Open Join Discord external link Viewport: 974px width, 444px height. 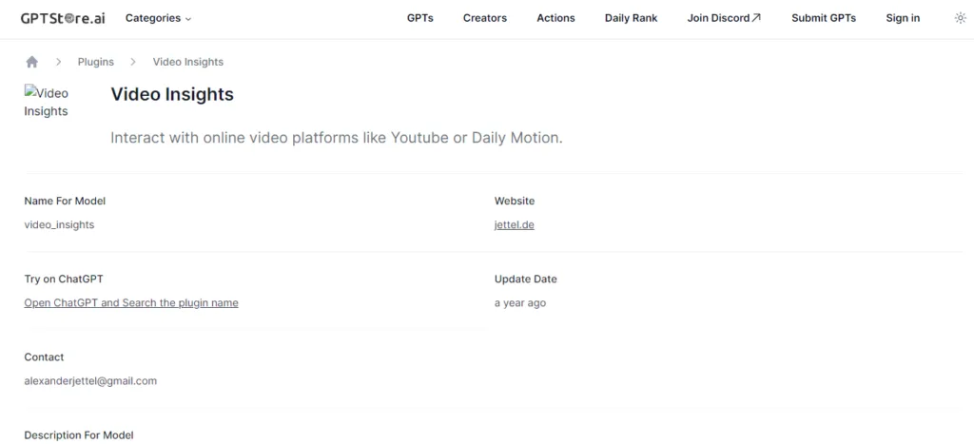tap(724, 18)
